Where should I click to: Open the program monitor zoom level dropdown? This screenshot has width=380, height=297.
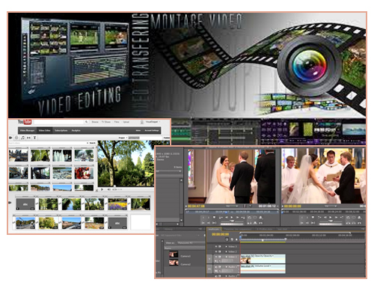(x=331, y=206)
